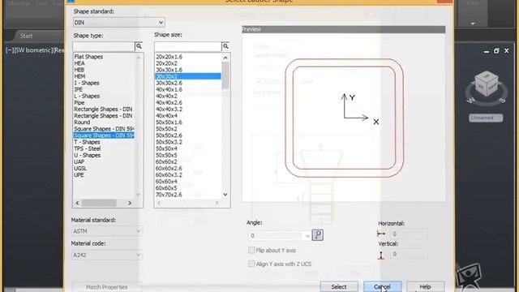Select shape size 50x50x2

click(x=166, y=129)
